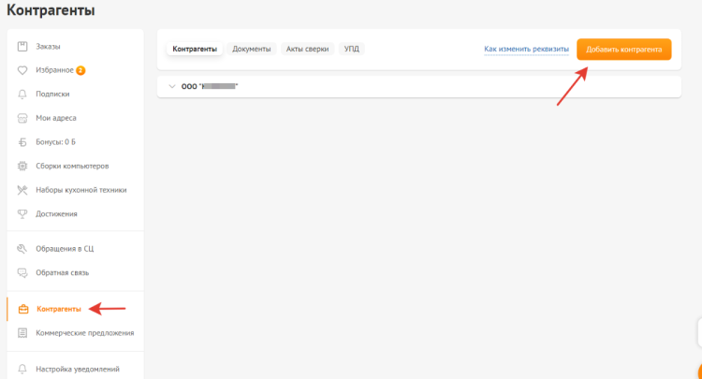The image size is (702, 379).
Task: Expand the ООО counterparty row chevron
Action: [172, 86]
